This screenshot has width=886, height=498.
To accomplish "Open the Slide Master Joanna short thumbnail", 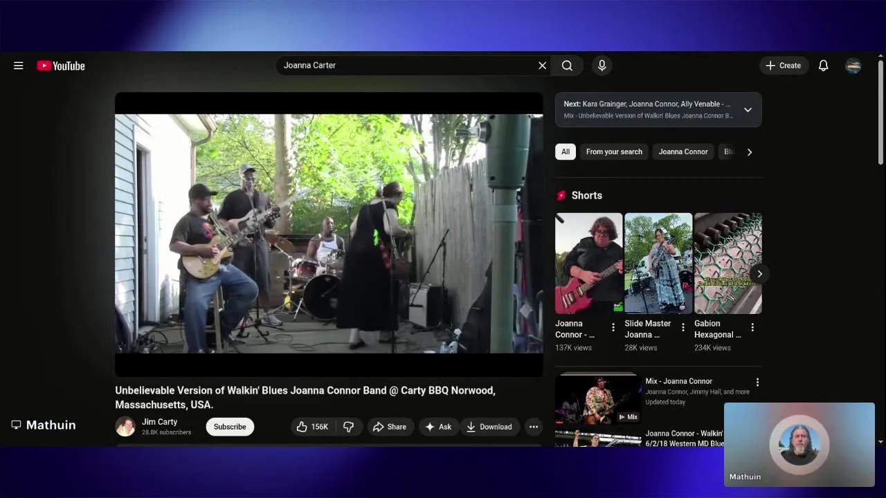I will tap(658, 264).
